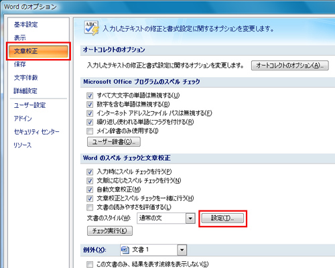Open the 基本設定 category

tap(26, 24)
